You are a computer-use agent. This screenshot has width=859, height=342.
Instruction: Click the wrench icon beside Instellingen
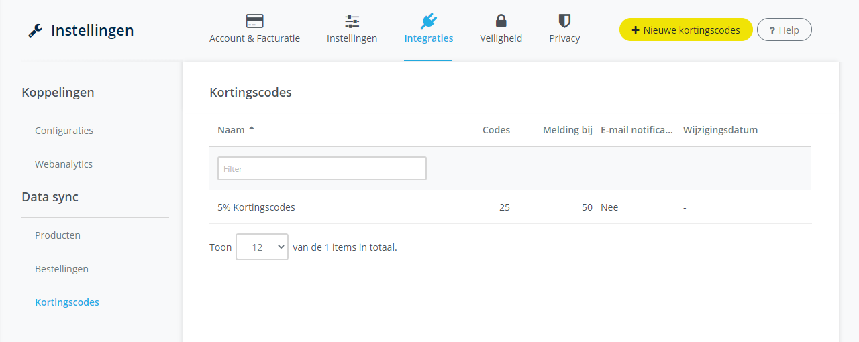coord(35,31)
